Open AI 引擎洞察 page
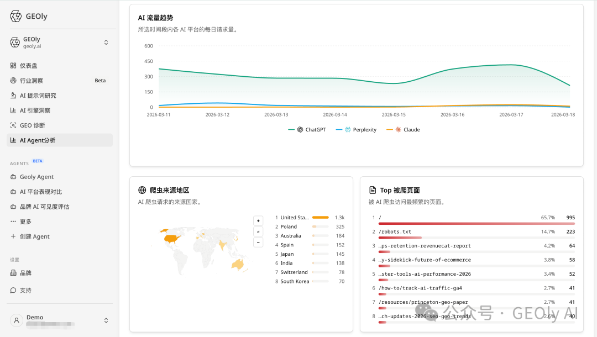Screen dimensions: 597x337 tap(60, 110)
